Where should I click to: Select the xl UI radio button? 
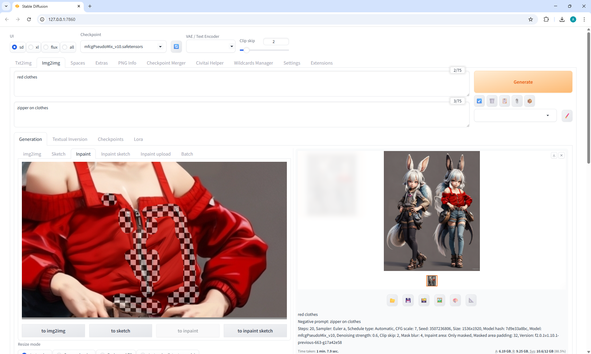coord(31,47)
